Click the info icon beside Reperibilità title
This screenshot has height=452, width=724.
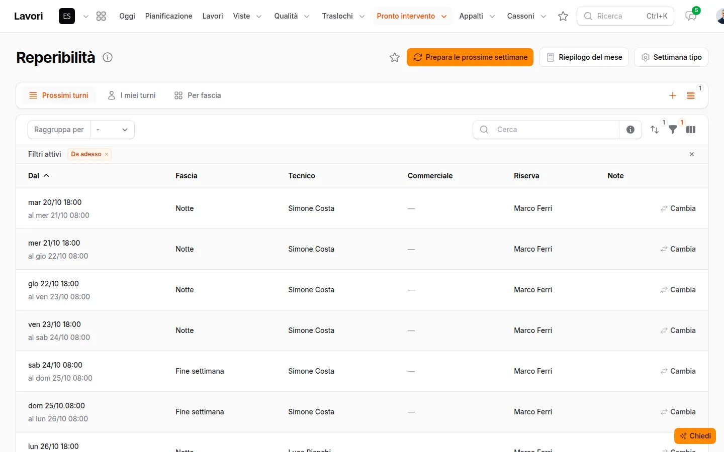(x=108, y=57)
